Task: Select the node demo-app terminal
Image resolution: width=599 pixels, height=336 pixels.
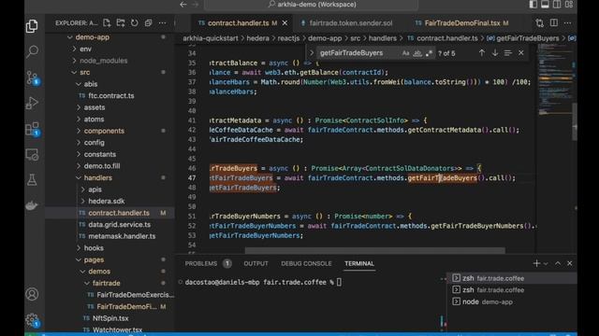Action: [512, 301]
